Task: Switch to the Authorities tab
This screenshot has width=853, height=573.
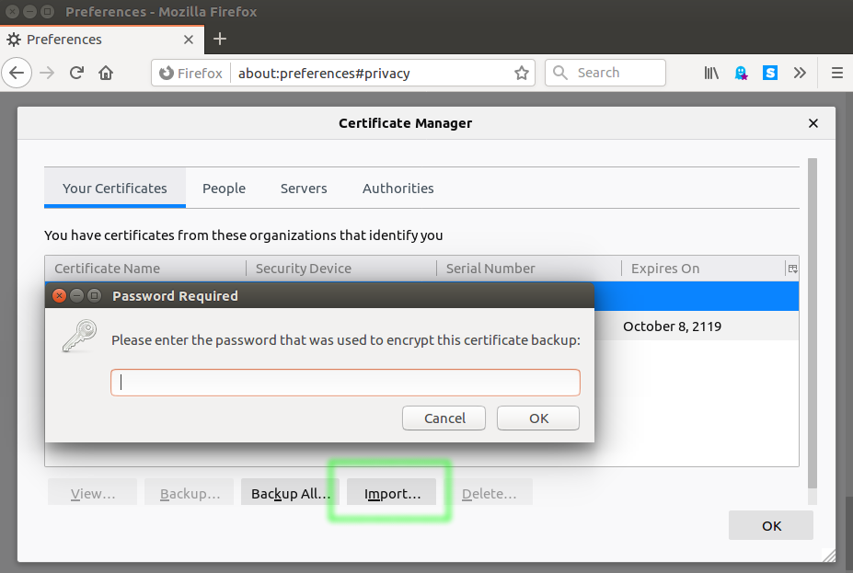Action: [x=398, y=188]
